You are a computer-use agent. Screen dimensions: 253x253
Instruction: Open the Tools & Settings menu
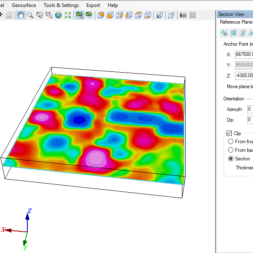61,5
